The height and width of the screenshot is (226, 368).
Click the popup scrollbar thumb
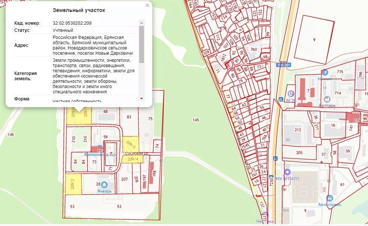point(141,44)
